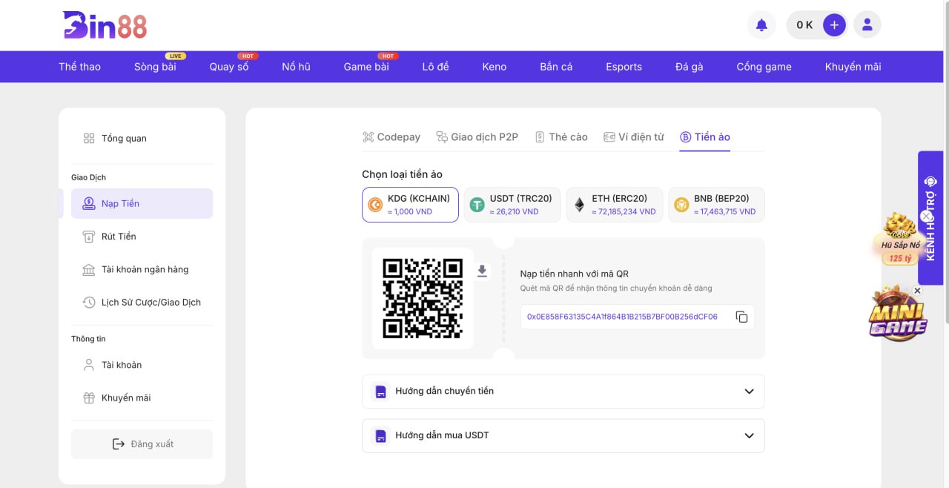
Task: Select the USDT (TRC20) coin option
Action: click(x=512, y=205)
